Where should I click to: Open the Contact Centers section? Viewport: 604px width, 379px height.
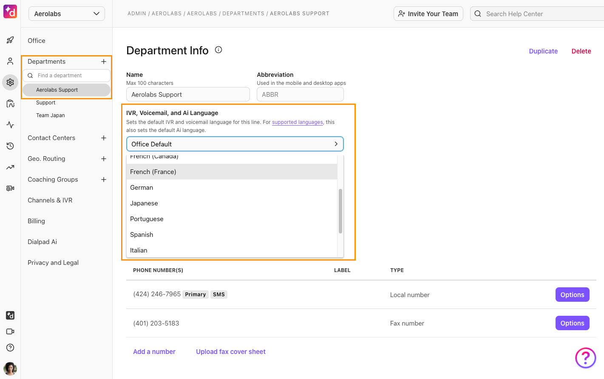51,138
